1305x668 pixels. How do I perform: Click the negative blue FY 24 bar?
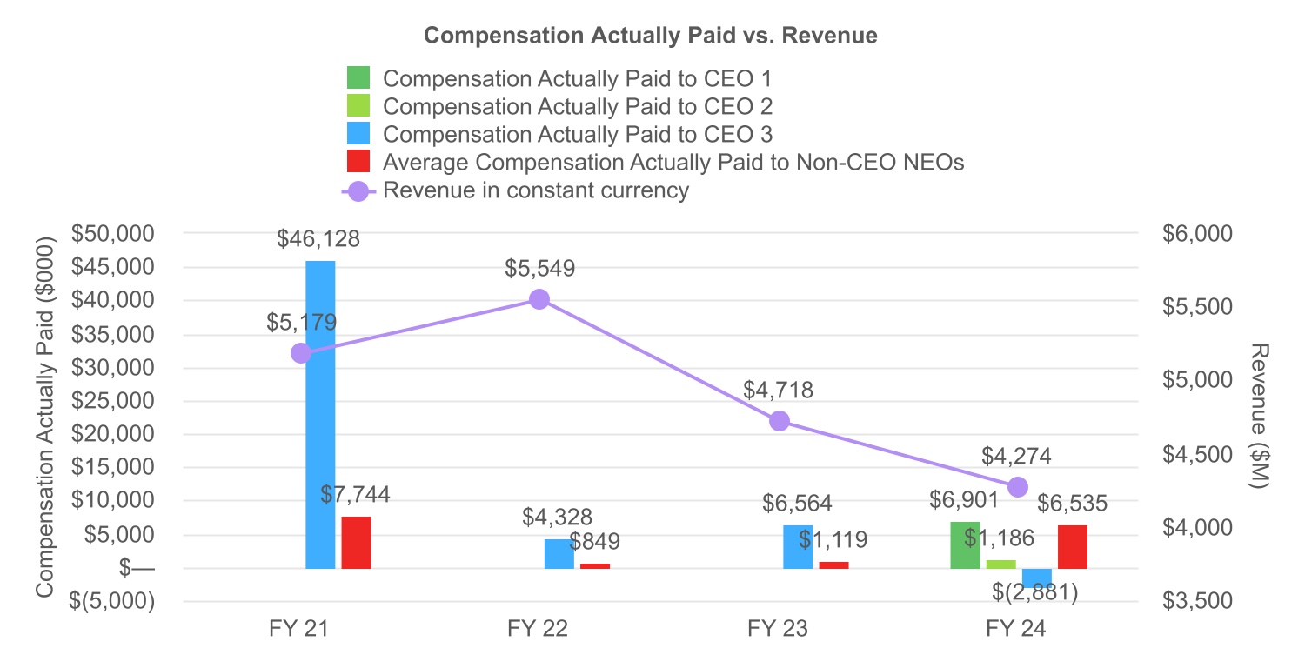(1036, 578)
